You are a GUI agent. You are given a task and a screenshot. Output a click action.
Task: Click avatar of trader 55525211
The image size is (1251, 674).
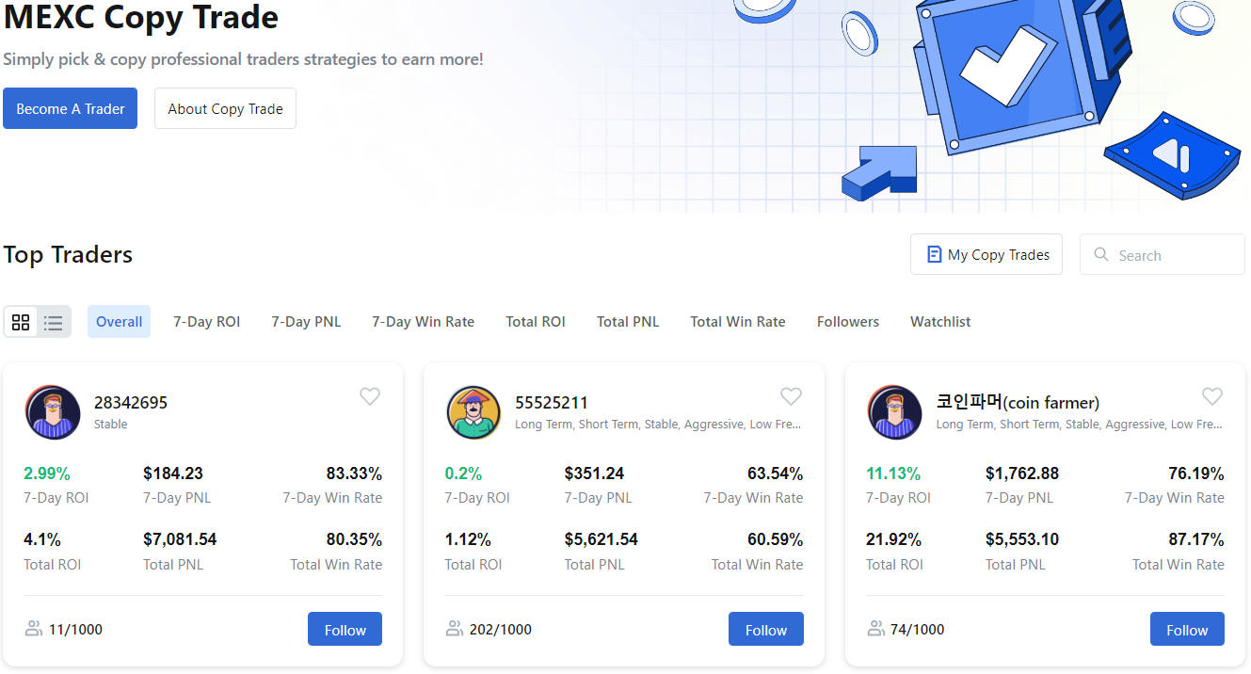point(473,412)
